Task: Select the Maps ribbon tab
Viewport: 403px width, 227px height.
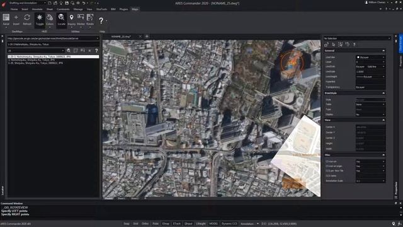Action: (135, 9)
